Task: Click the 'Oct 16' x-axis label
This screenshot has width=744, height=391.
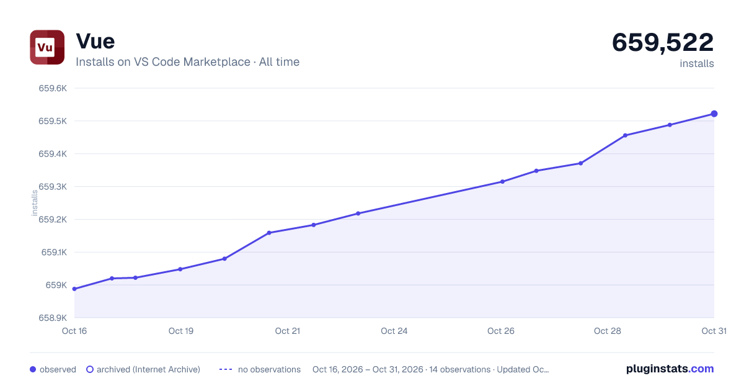Action: pyautogui.click(x=74, y=331)
